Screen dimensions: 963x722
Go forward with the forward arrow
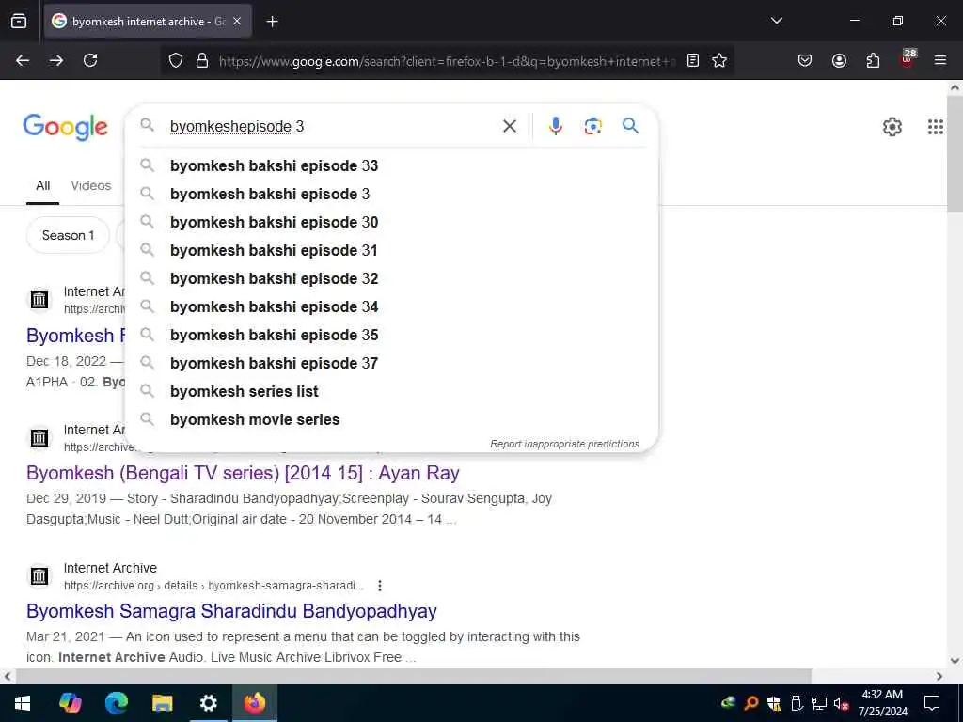[56, 60]
